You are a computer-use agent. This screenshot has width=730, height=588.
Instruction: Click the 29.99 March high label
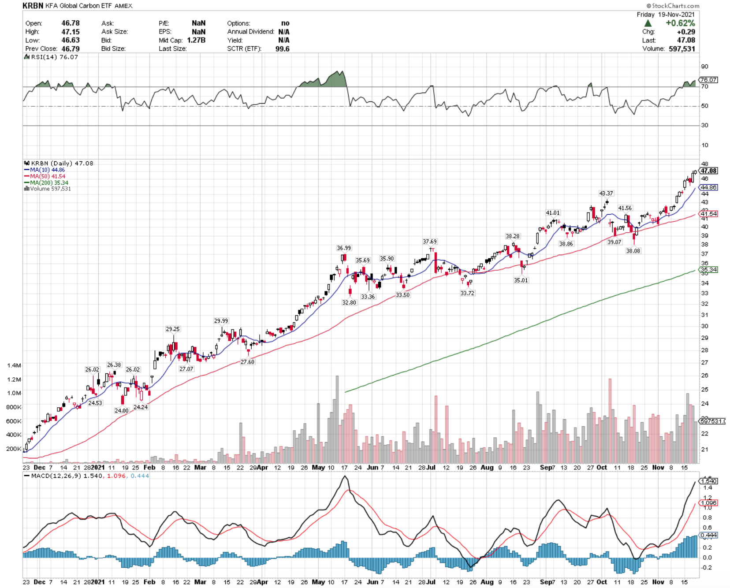[221, 321]
